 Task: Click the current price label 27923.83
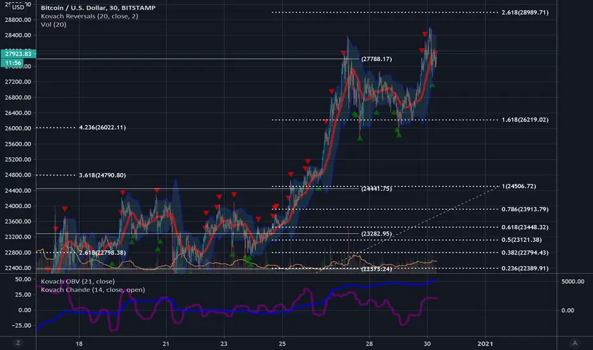(x=18, y=53)
